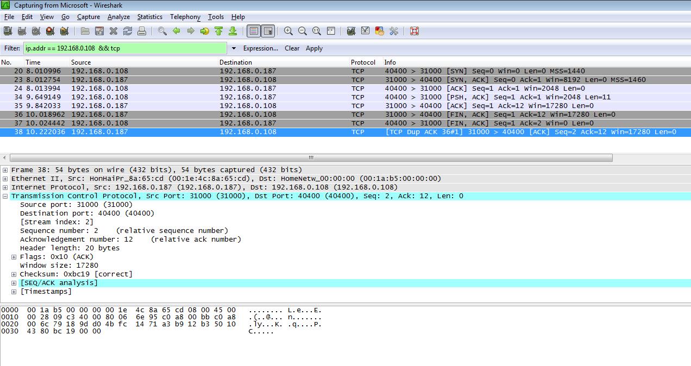
Task: Clear the display filter
Action: (x=292, y=48)
